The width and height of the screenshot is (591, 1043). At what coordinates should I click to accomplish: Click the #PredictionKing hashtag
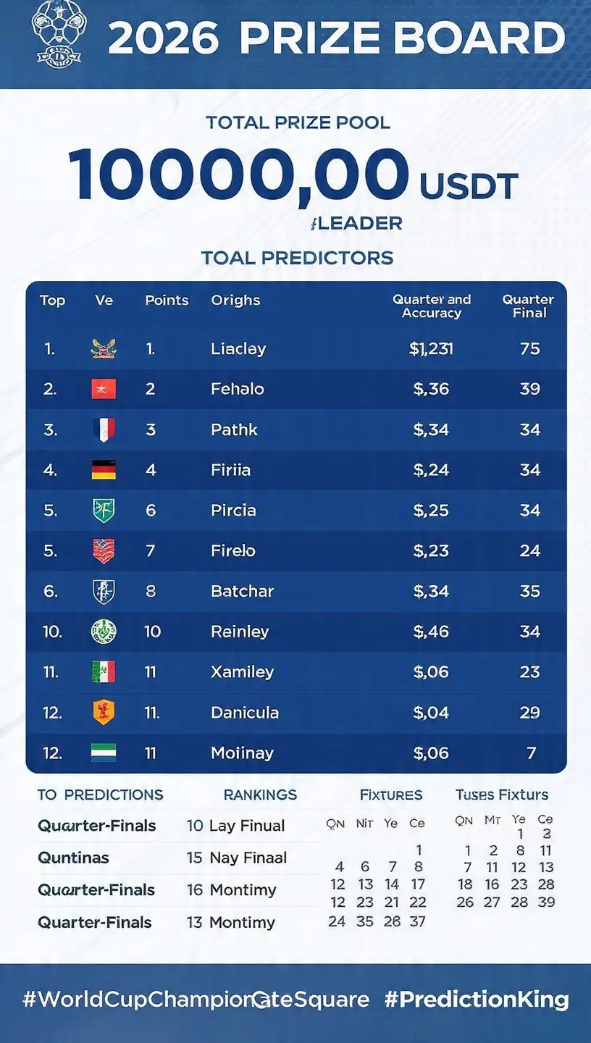tap(477, 1000)
